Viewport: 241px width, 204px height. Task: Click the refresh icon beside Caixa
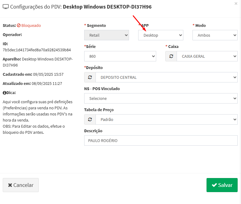pos(171,56)
